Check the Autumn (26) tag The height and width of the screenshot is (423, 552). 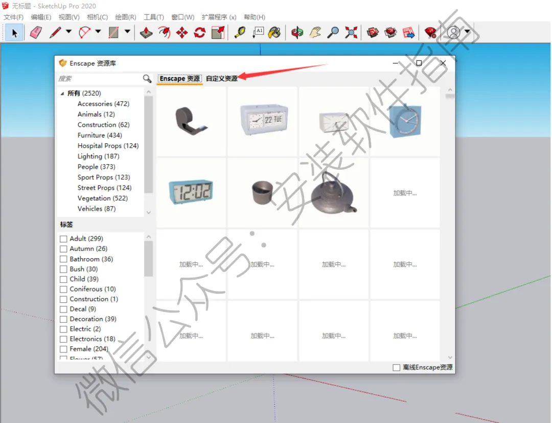pyautogui.click(x=63, y=249)
